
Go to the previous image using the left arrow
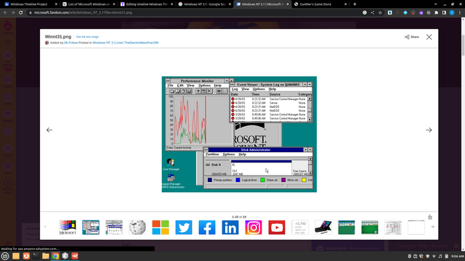[x=49, y=130]
